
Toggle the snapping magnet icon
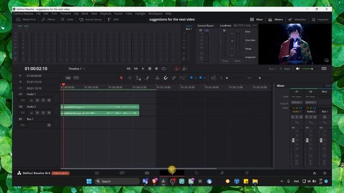(x=166, y=78)
